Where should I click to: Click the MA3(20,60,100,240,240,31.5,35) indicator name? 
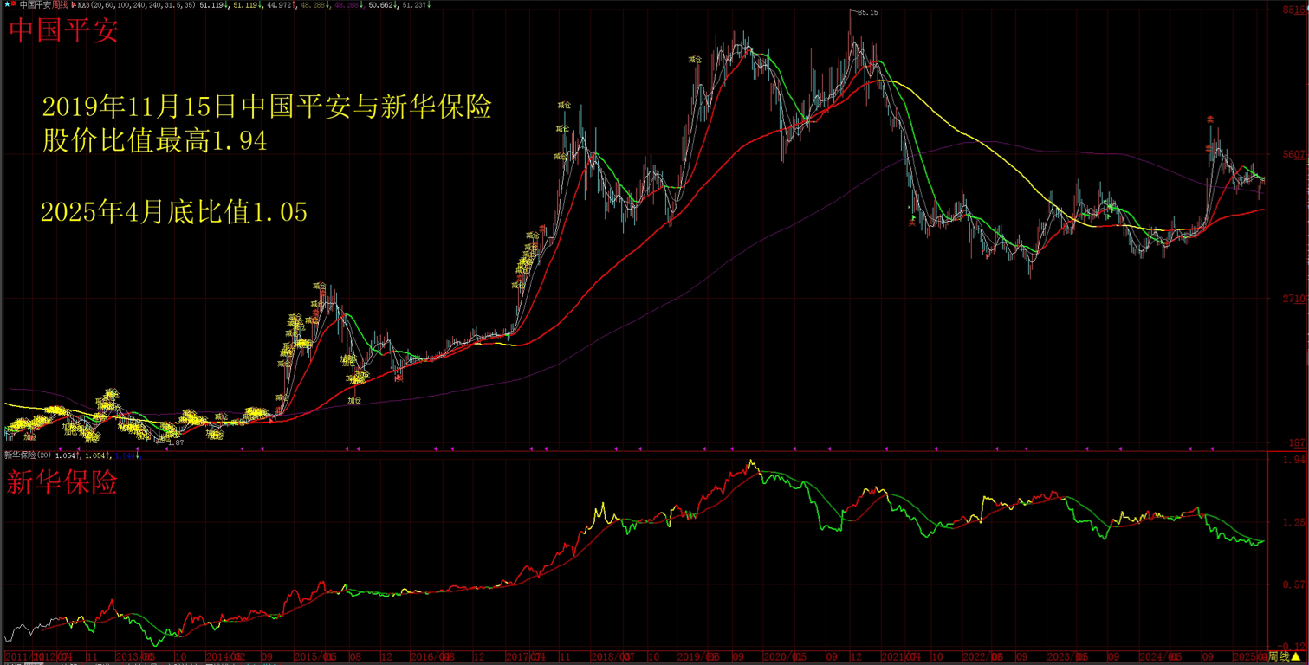pyautogui.click(x=136, y=5)
